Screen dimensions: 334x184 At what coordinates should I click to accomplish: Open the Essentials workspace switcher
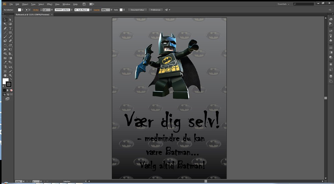pos(283,4)
